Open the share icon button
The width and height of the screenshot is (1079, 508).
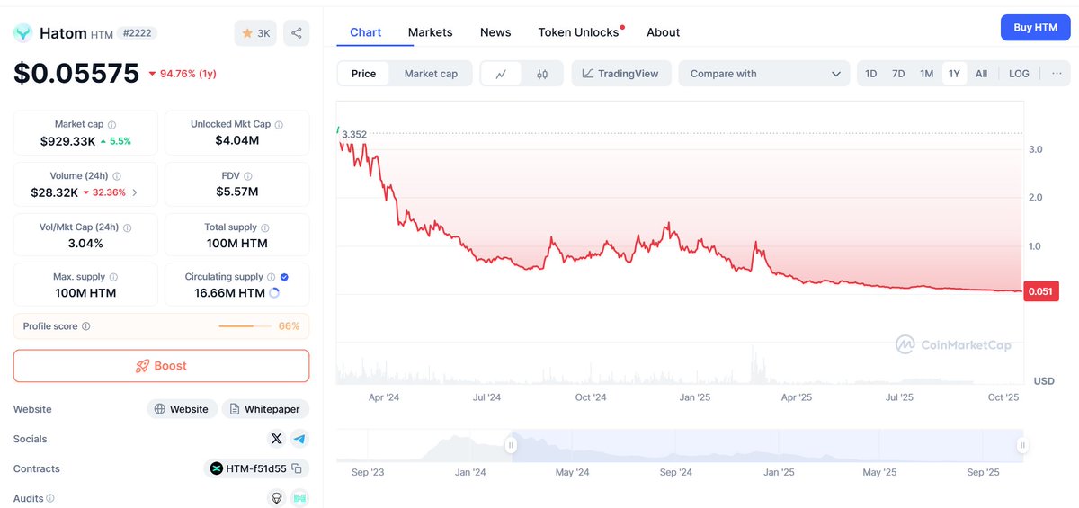(x=296, y=33)
